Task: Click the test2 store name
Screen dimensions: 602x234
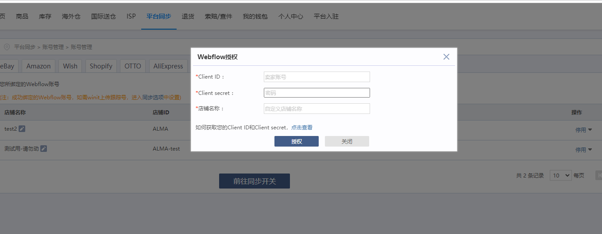Action: pyautogui.click(x=10, y=129)
